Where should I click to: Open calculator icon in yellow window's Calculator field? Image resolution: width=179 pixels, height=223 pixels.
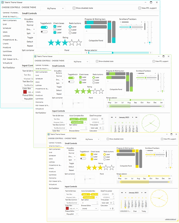113,209
